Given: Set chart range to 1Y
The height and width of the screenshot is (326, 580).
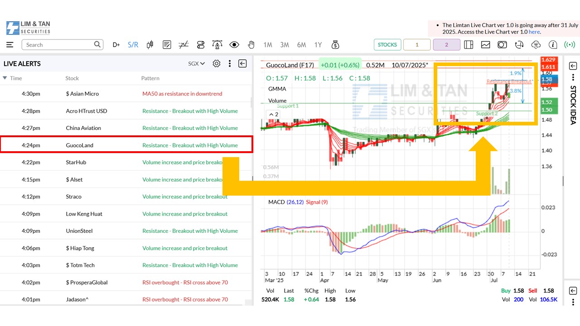Looking at the screenshot, I should coord(318,45).
